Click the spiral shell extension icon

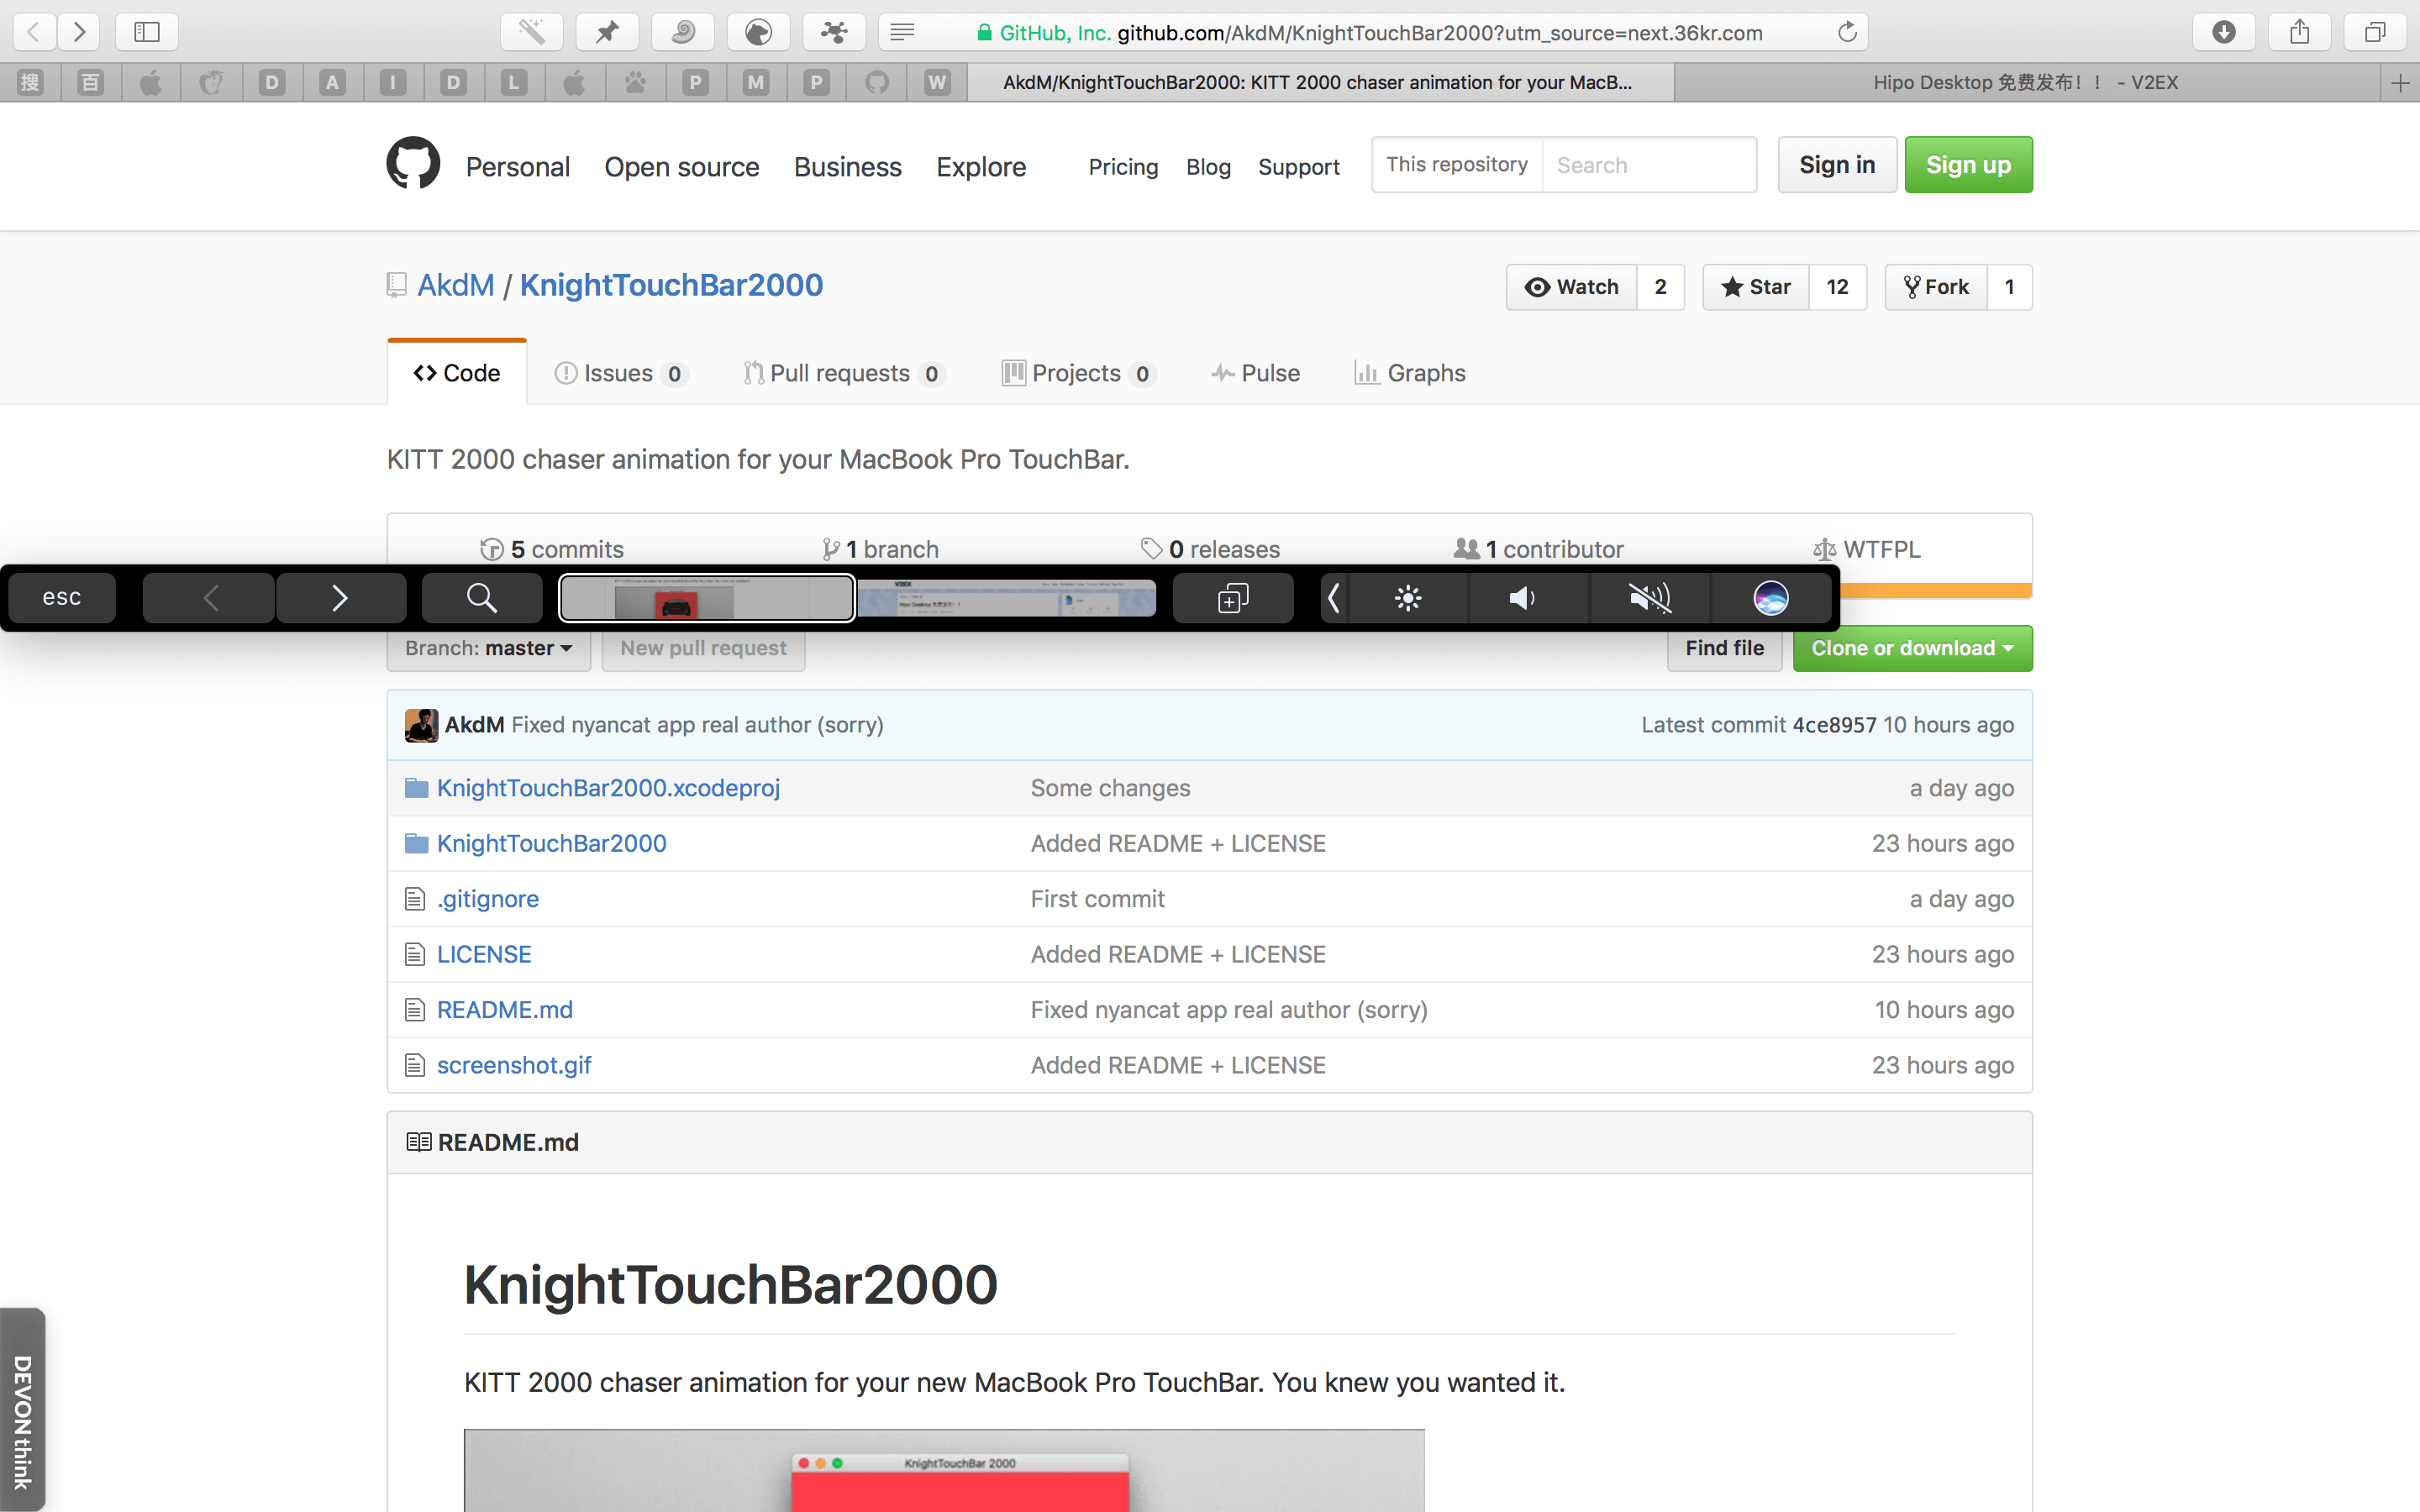tap(683, 32)
